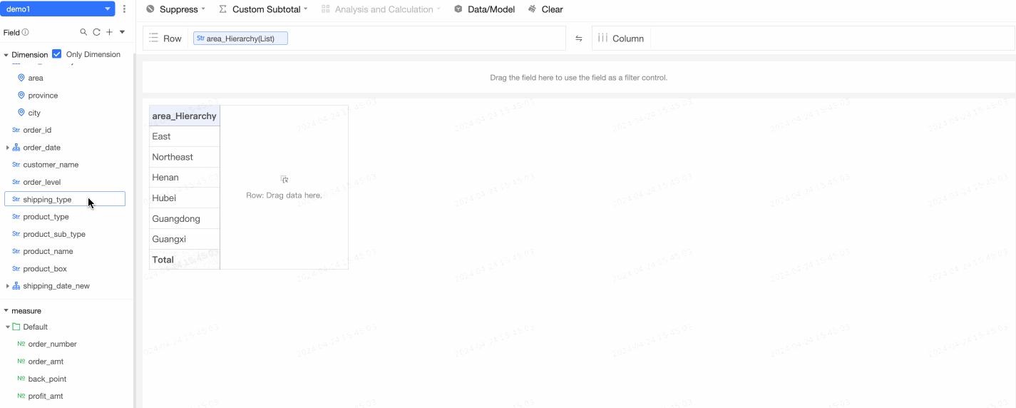Open the Suppress dropdown arrow

[x=203, y=9]
